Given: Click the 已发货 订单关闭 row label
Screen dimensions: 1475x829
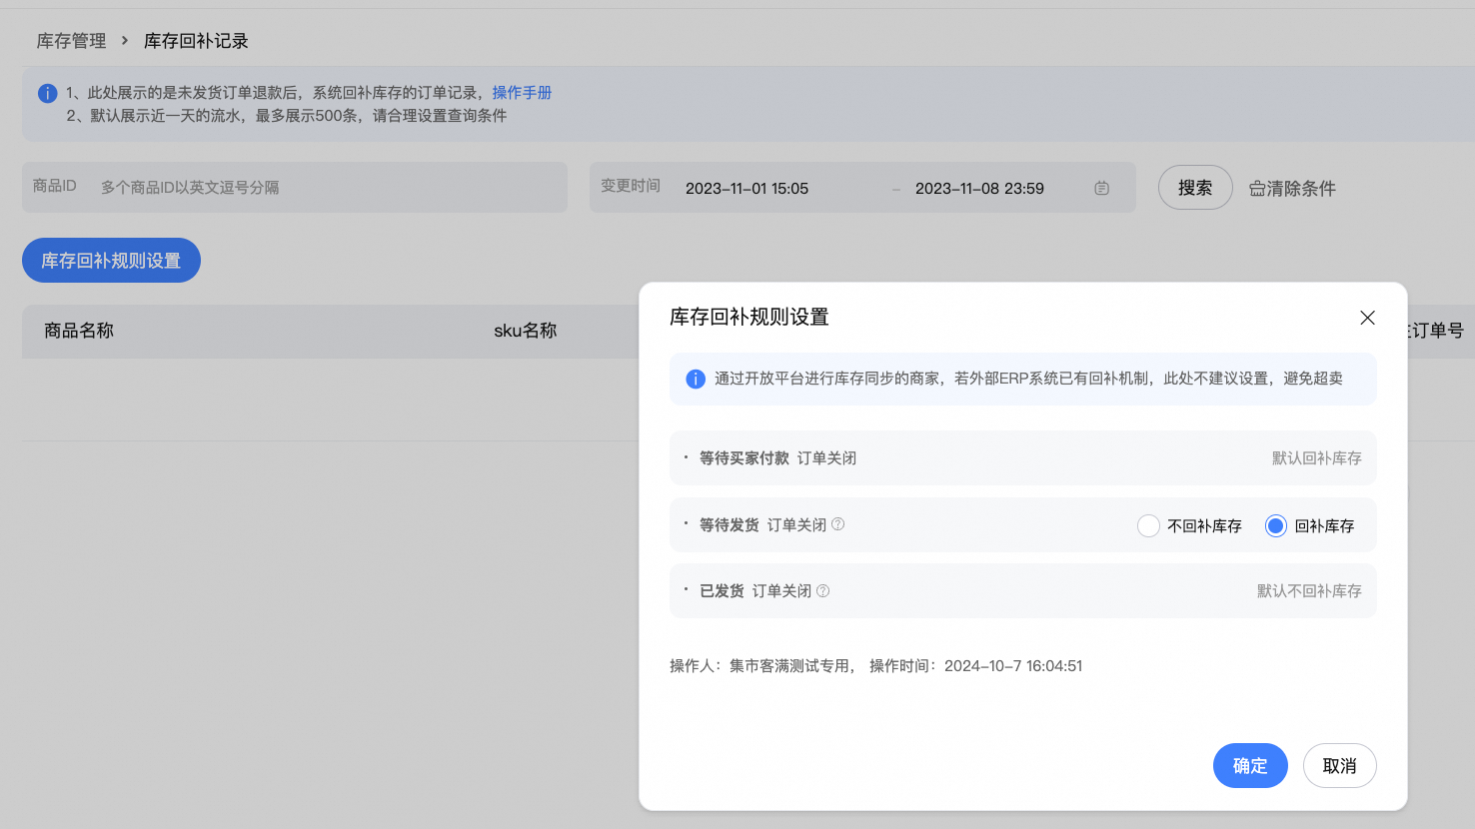Looking at the screenshot, I should click(755, 591).
